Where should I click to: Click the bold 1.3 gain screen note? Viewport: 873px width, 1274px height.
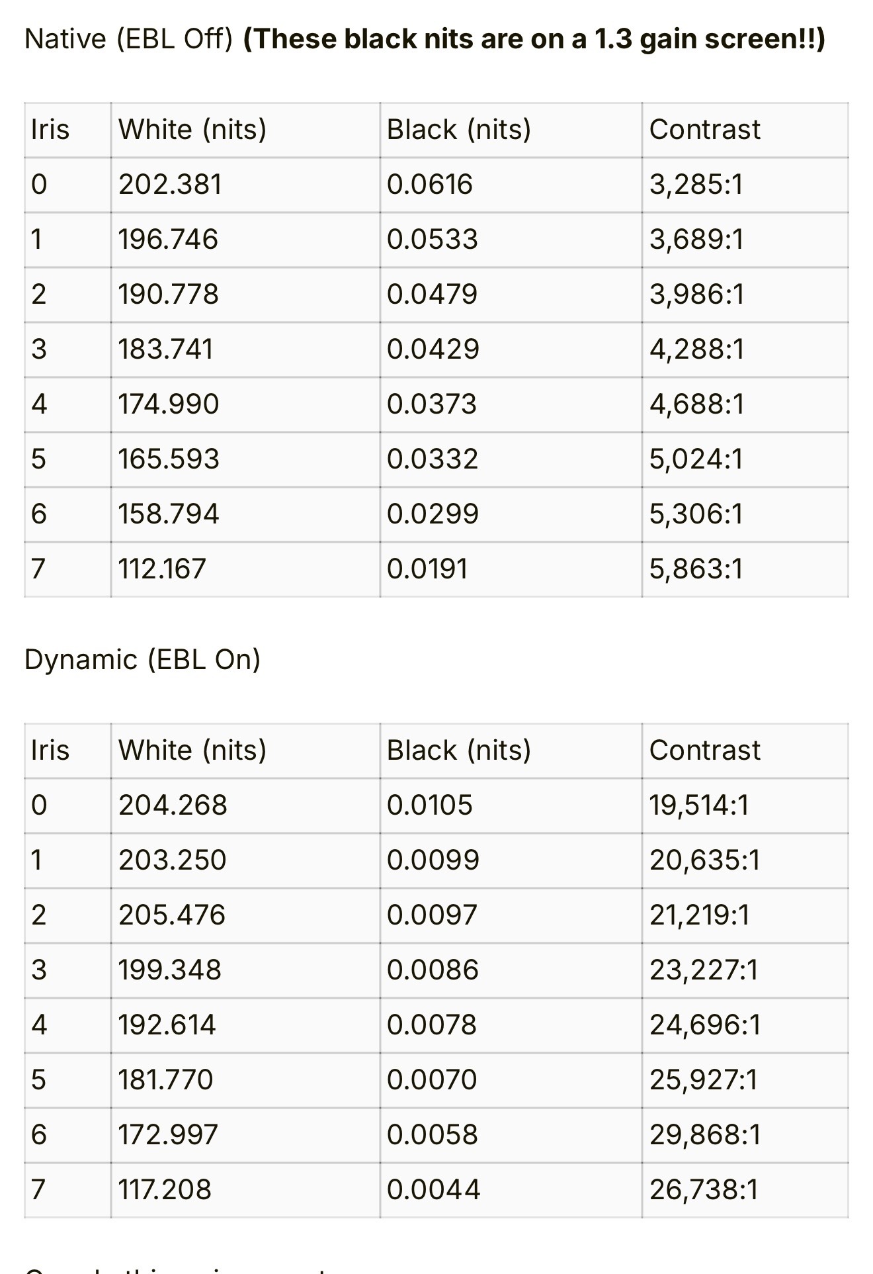point(534,40)
